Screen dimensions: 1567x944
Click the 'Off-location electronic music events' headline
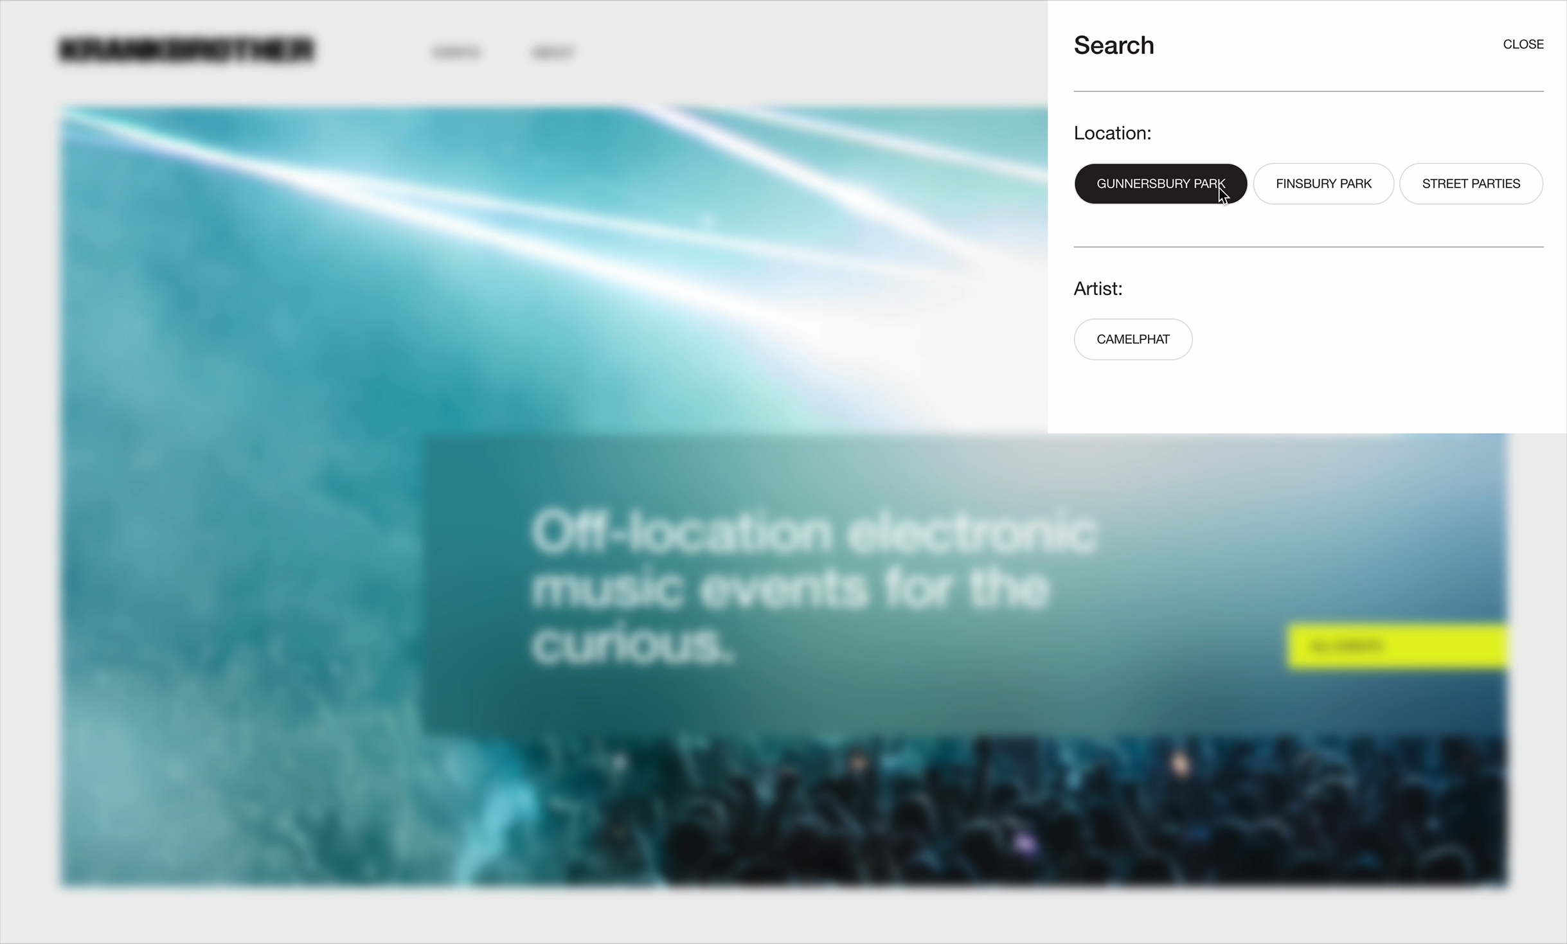tap(814, 587)
